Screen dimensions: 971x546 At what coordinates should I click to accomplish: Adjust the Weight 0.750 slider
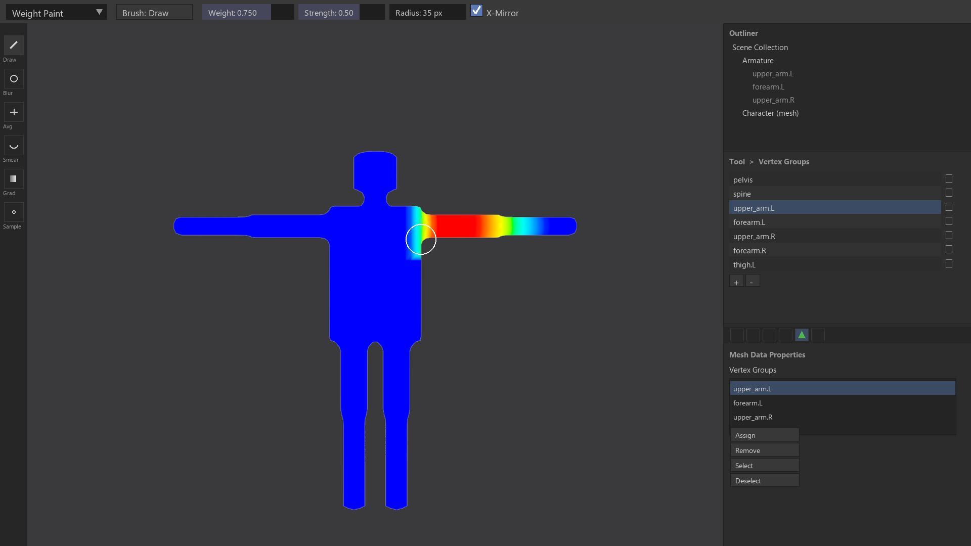[248, 13]
